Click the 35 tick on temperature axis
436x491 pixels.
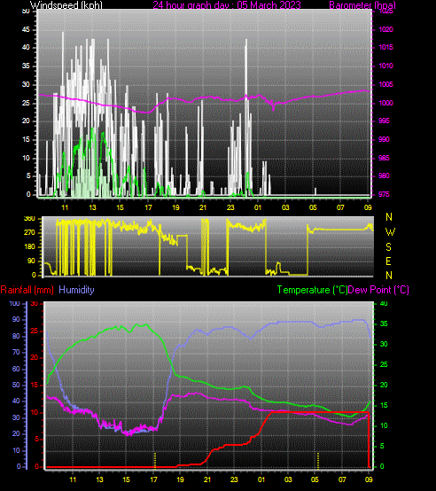point(384,323)
